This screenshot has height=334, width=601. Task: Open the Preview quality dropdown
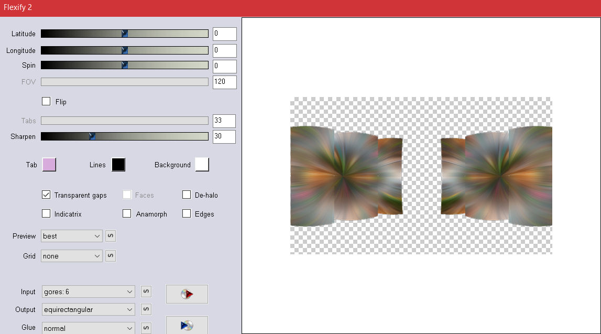[72, 236]
